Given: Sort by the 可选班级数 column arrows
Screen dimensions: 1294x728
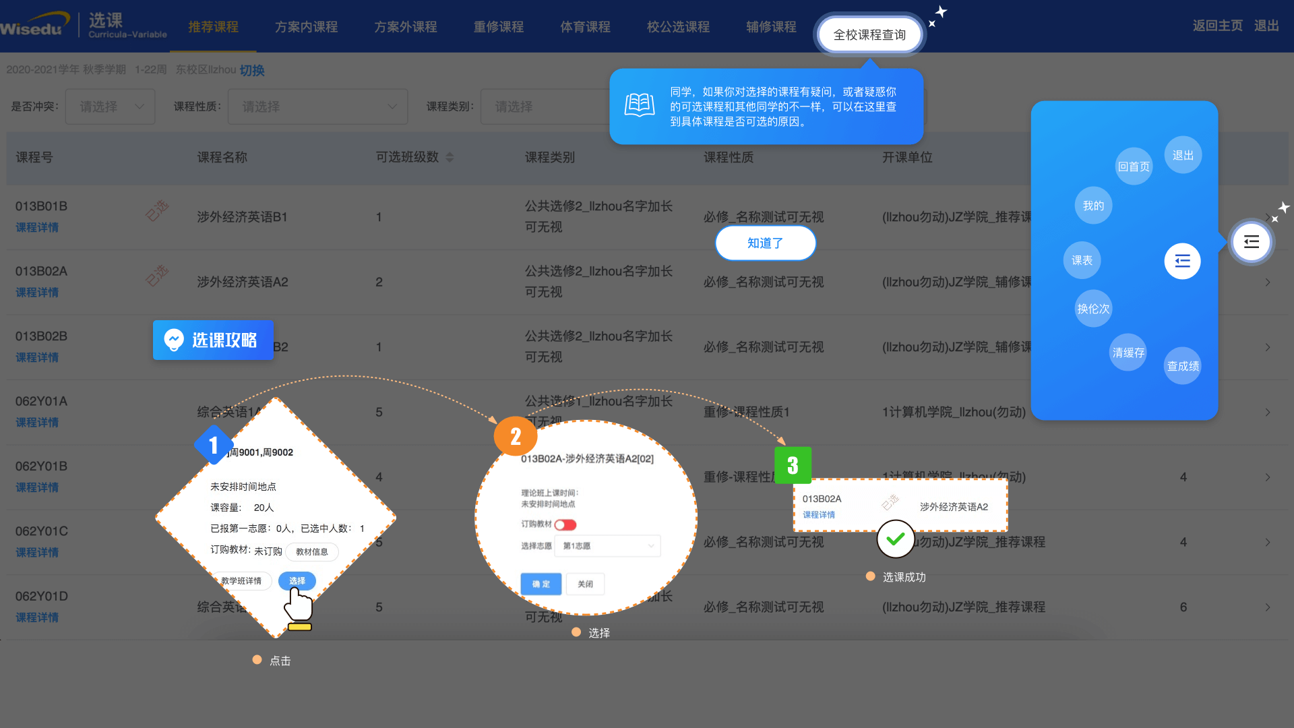Looking at the screenshot, I should [x=450, y=157].
